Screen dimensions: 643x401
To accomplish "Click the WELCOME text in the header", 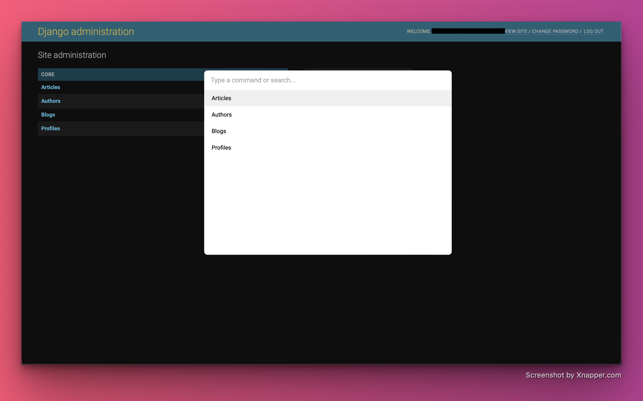I will point(418,31).
